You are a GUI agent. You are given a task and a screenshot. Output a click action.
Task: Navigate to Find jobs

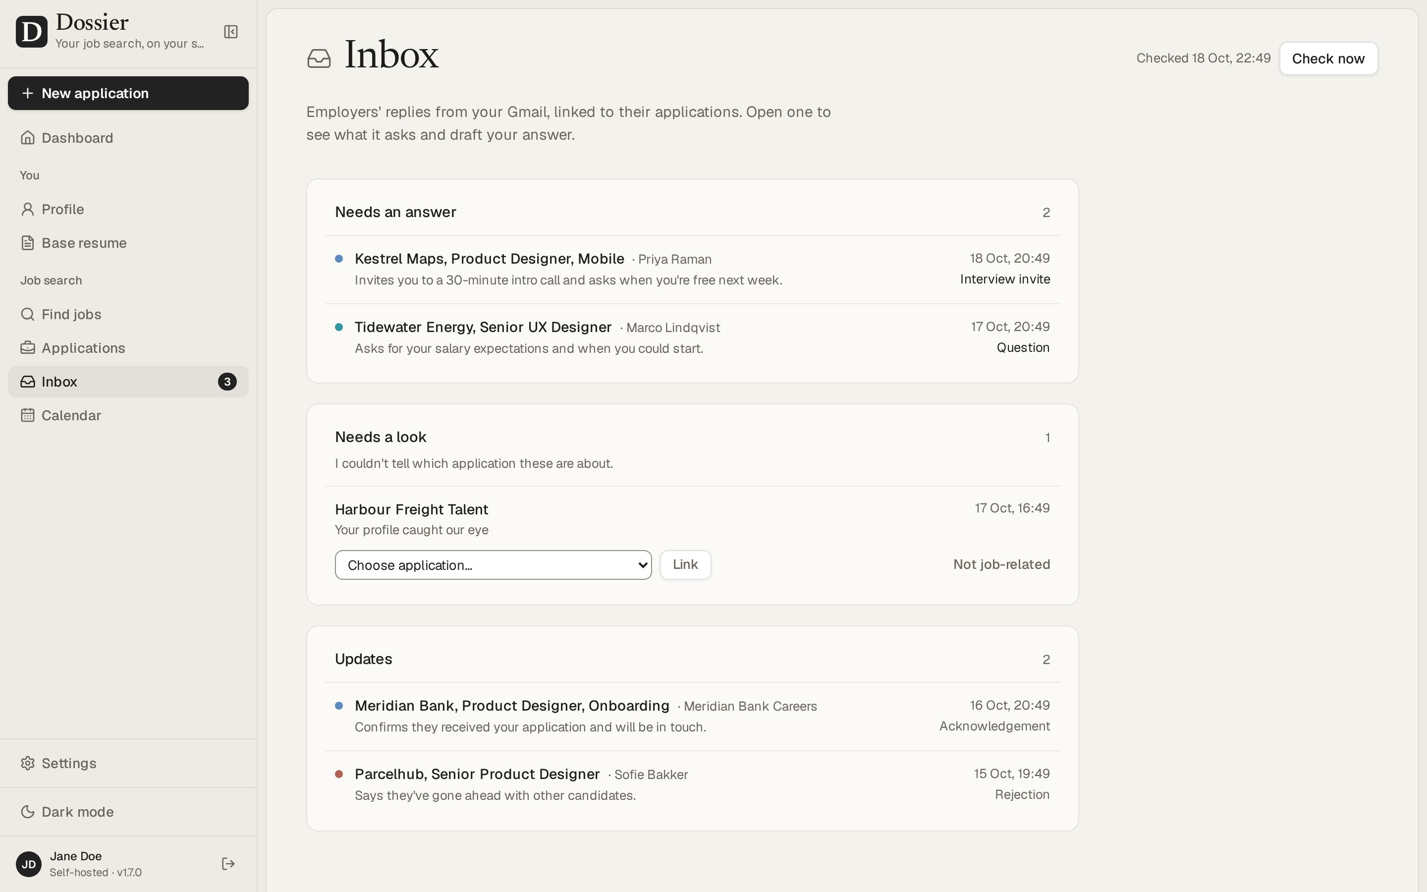coord(128,314)
